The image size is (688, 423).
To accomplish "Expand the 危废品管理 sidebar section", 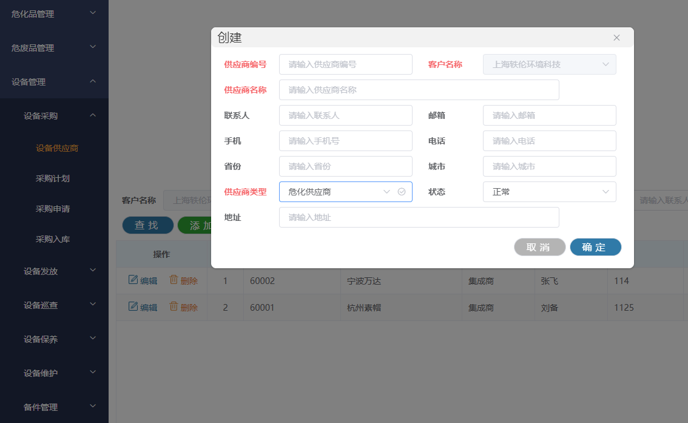I will 54,48.
